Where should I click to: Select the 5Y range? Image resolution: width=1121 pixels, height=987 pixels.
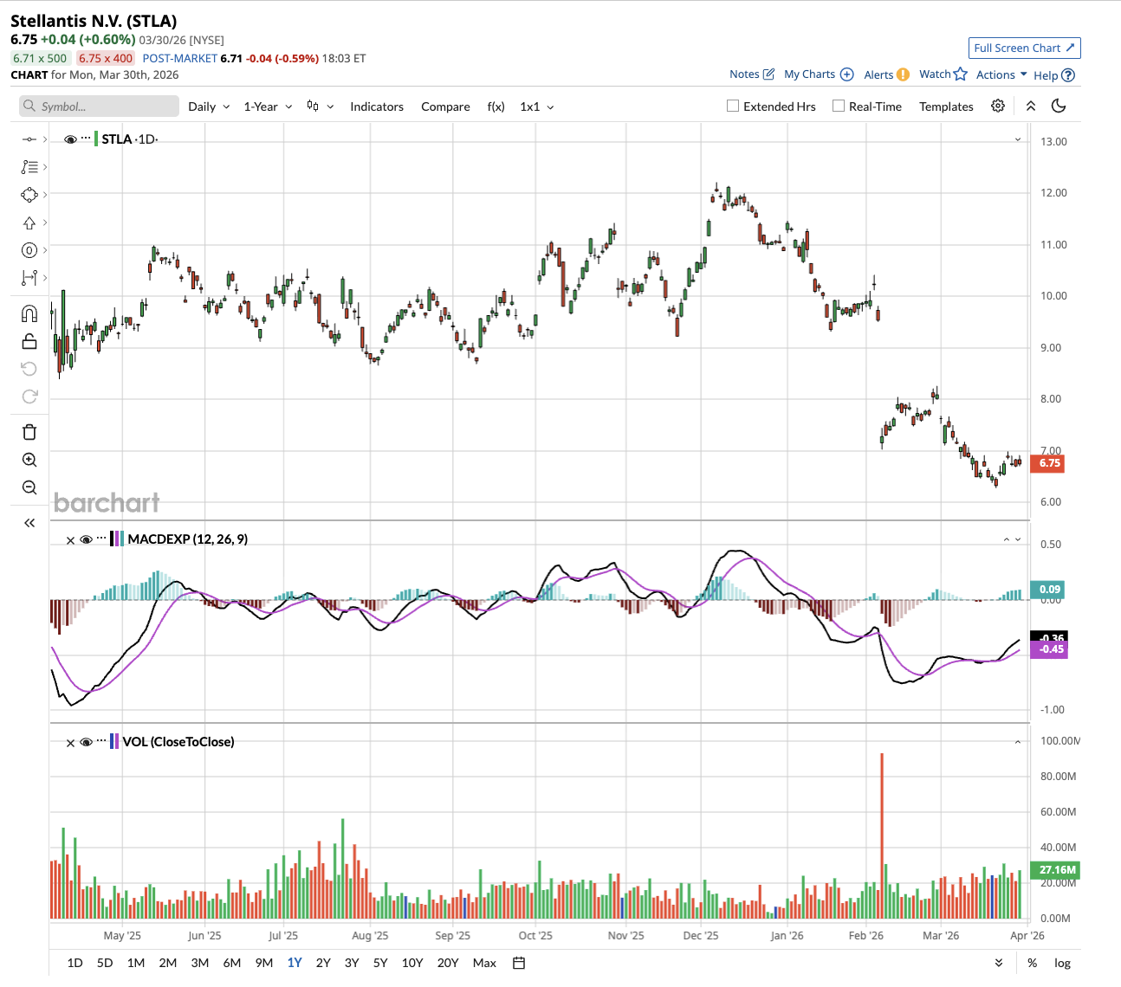pos(380,963)
